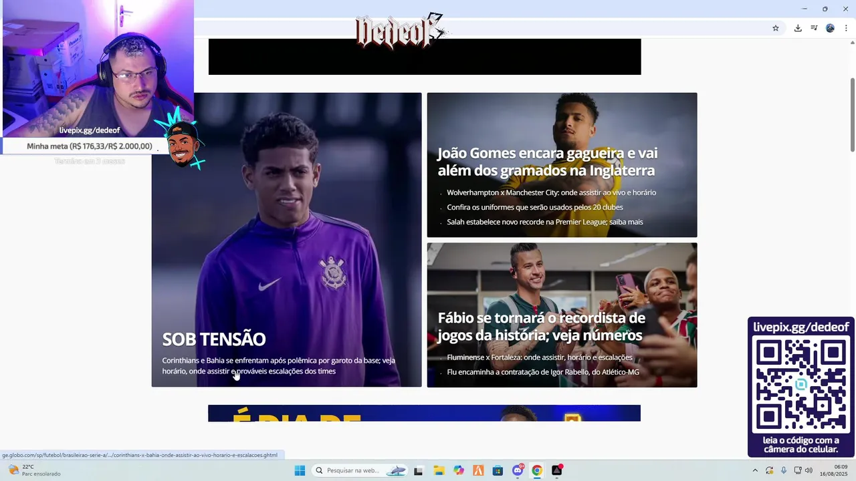Screen dimensions: 856x481
Task: Click the 'livepix.gg/dedeof' text on webcam overlay
Action: coord(89,130)
